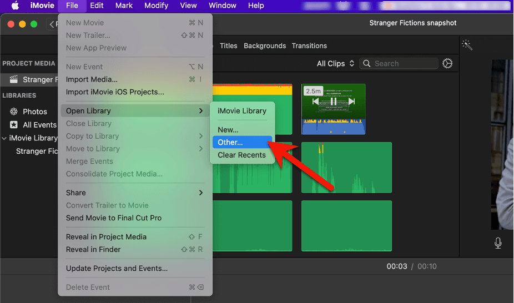Choose Other... in Open Library submenu
This screenshot has height=303, width=514.
click(242, 142)
